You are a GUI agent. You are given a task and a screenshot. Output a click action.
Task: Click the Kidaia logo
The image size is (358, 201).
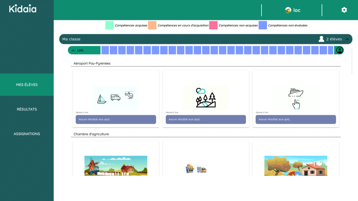tap(23, 9)
